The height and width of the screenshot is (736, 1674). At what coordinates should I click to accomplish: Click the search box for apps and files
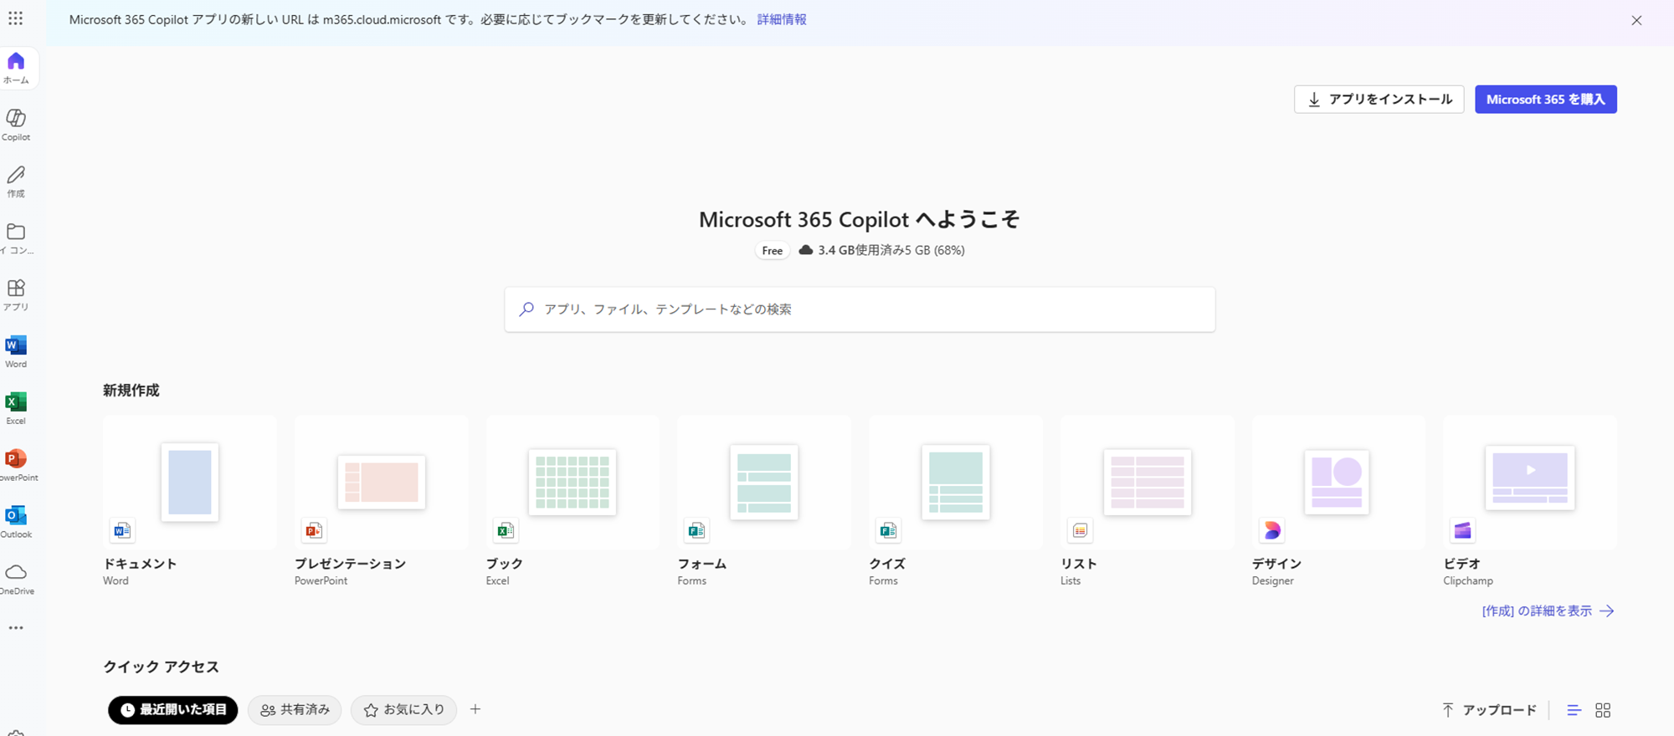(x=860, y=309)
